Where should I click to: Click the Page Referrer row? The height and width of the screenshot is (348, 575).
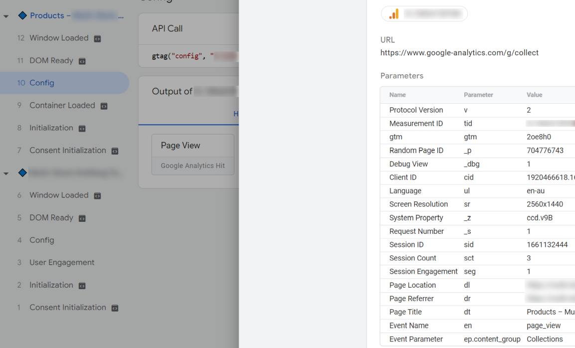(x=477, y=299)
